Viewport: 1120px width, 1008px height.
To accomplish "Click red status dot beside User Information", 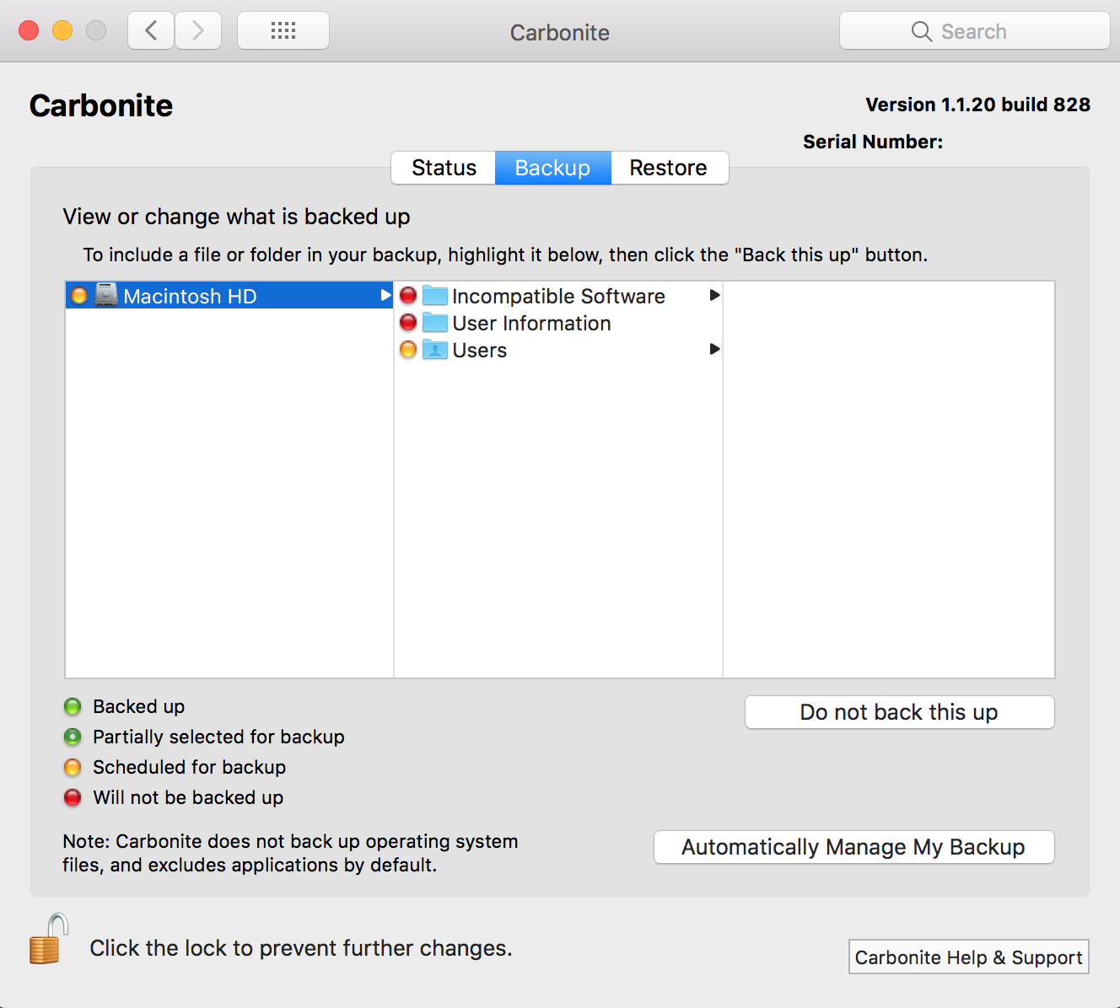I will 408,322.
